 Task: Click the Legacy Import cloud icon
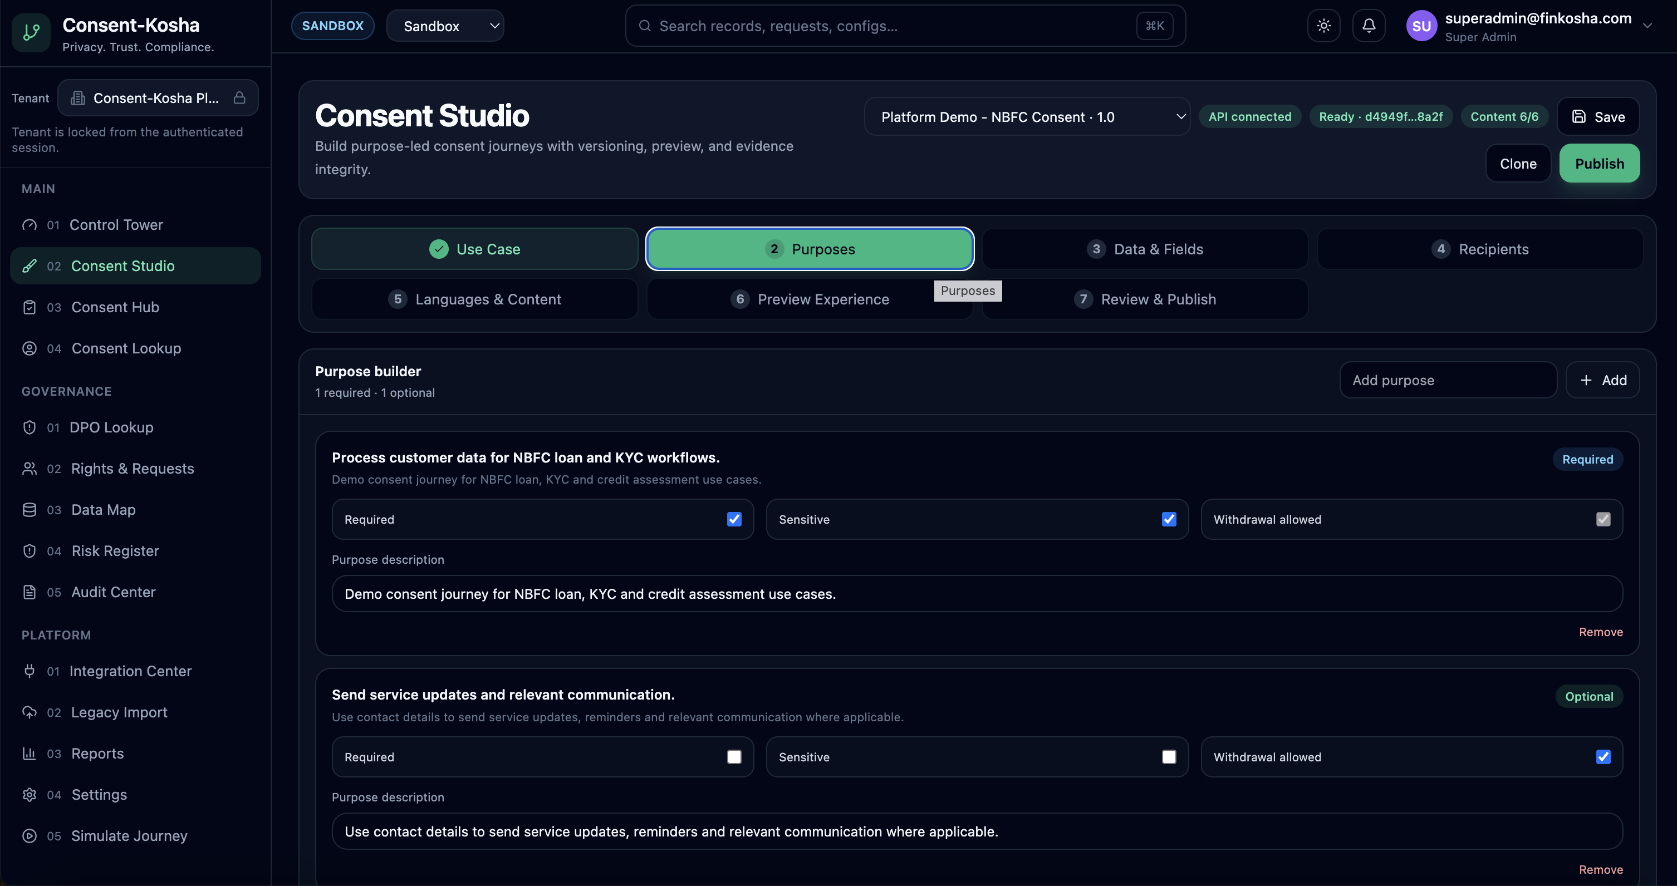(30, 712)
